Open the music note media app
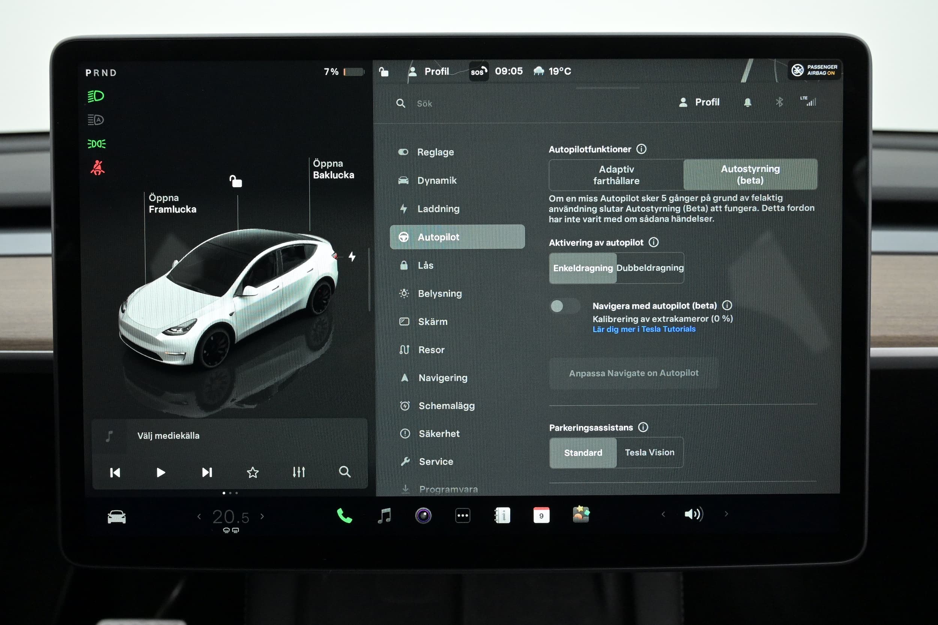 [x=384, y=516]
